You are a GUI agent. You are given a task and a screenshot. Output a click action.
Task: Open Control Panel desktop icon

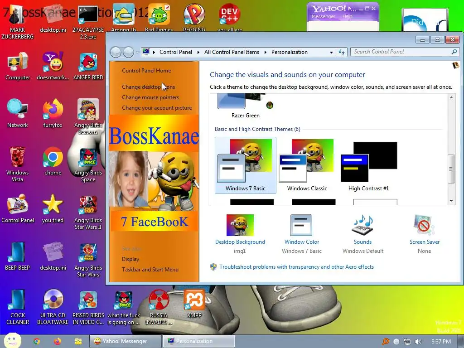coord(18,208)
